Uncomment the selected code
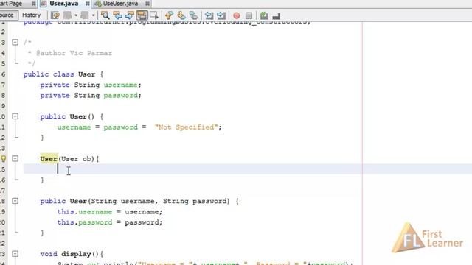Image resolution: width=472 pixels, height=265 pixels. tap(277, 15)
